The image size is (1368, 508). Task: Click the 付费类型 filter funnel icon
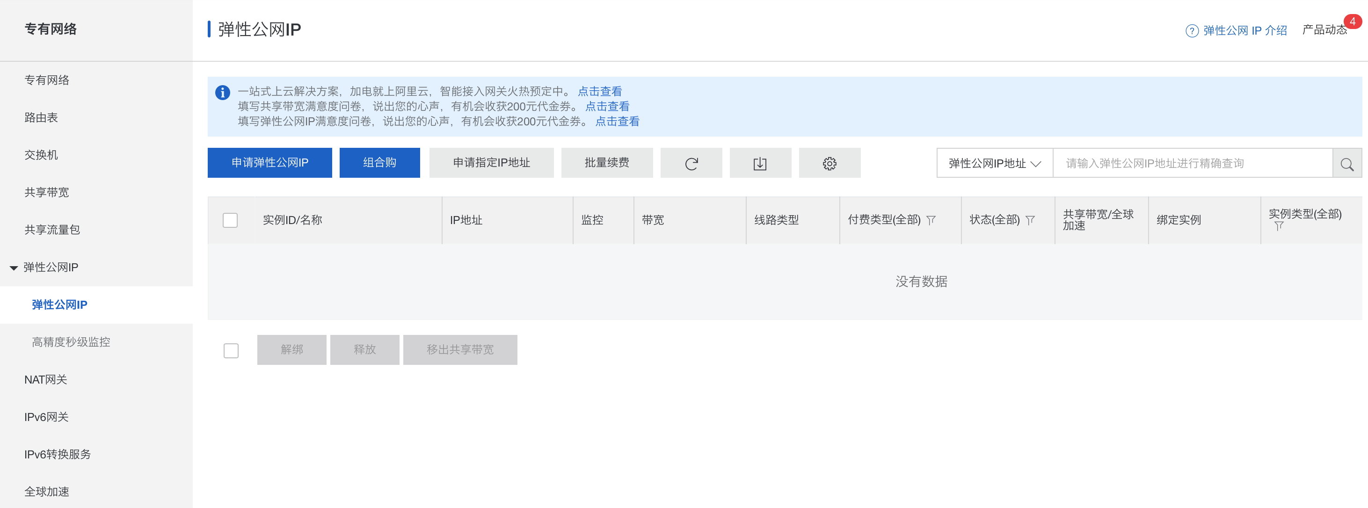pos(931,220)
